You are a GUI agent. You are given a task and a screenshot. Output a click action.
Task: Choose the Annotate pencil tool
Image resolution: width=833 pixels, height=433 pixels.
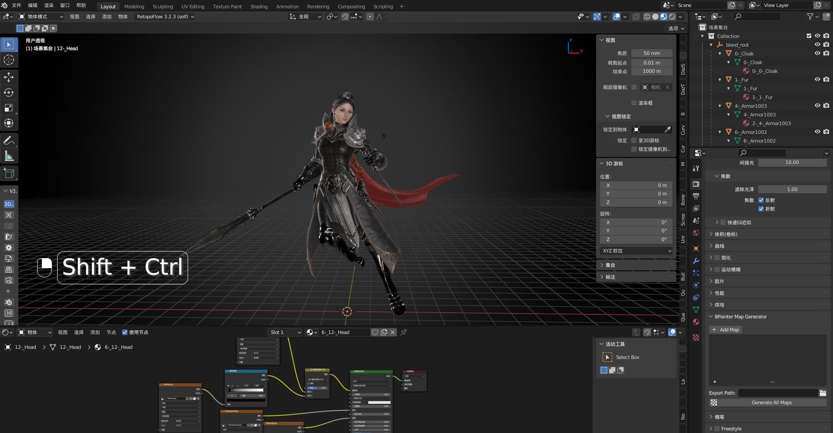[x=9, y=141]
